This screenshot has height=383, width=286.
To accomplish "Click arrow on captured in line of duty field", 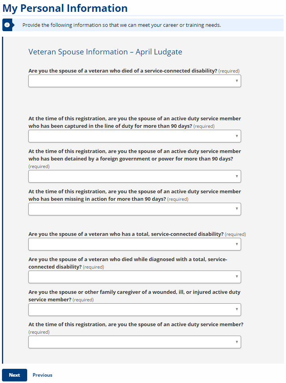I will tap(237, 136).
